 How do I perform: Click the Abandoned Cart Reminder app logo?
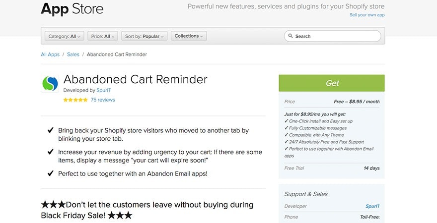tap(50, 83)
